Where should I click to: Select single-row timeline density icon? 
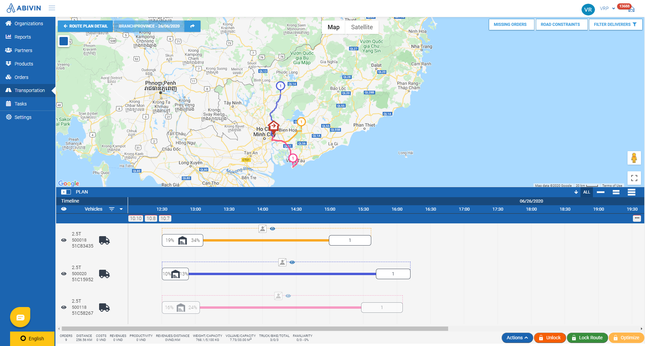click(601, 192)
